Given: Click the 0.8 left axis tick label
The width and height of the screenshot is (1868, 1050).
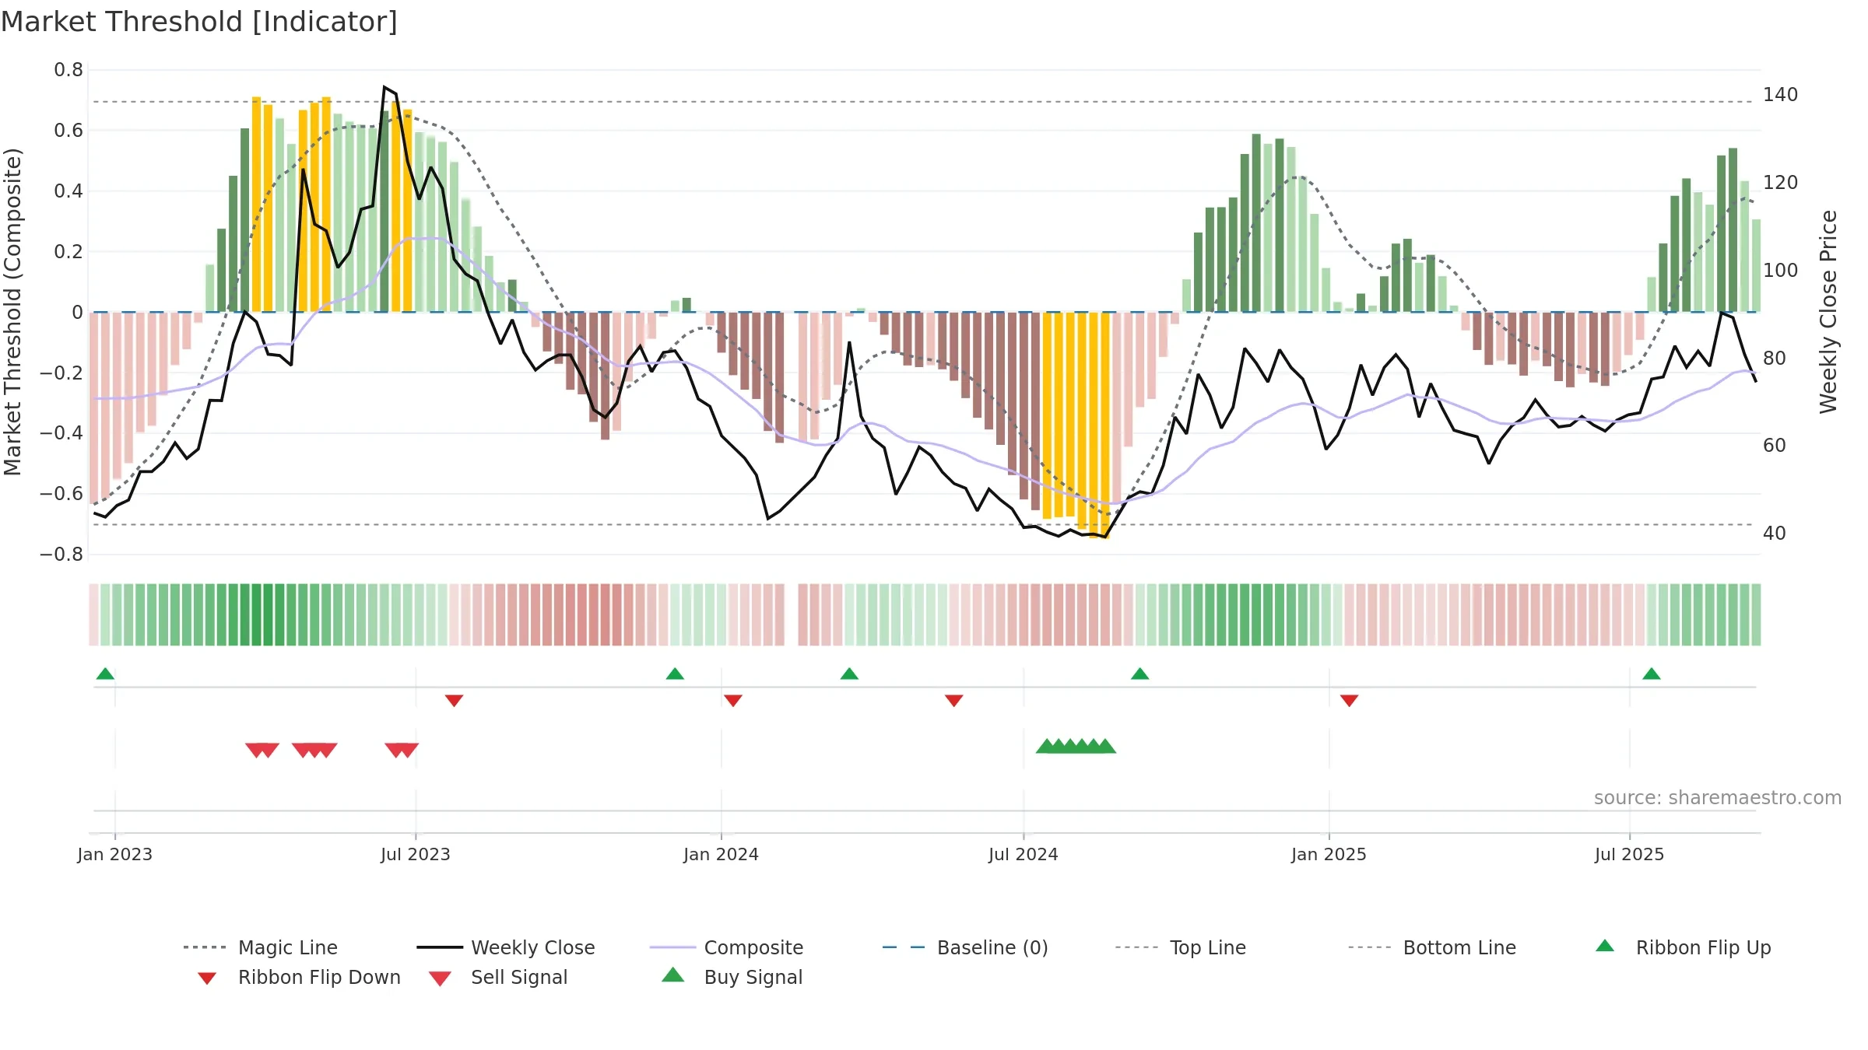Looking at the screenshot, I should point(68,70).
